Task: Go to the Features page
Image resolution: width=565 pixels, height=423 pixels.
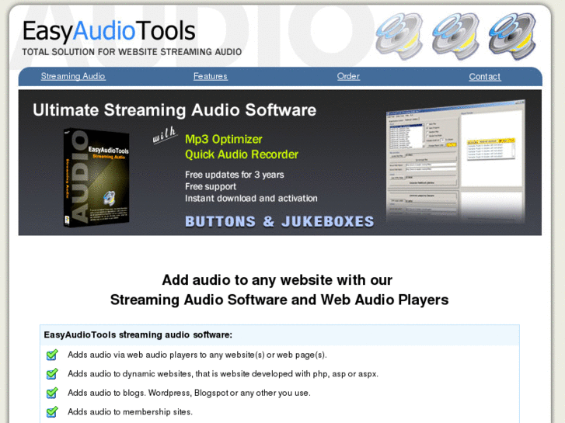Action: pos(211,76)
